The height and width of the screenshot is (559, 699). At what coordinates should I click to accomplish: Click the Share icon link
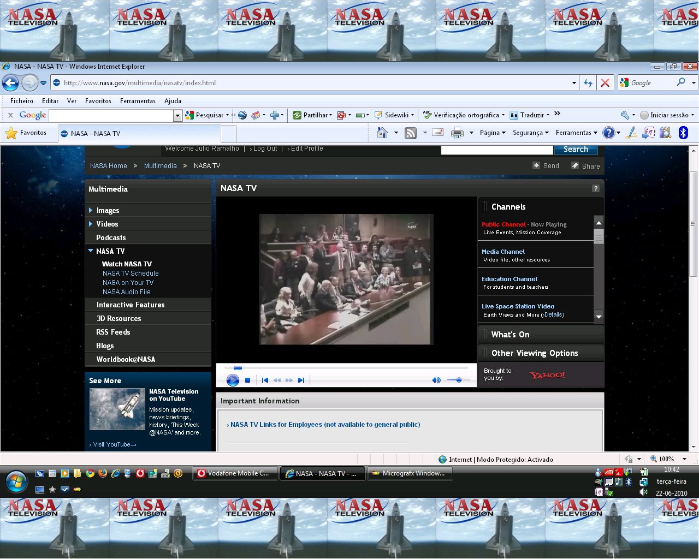575,165
